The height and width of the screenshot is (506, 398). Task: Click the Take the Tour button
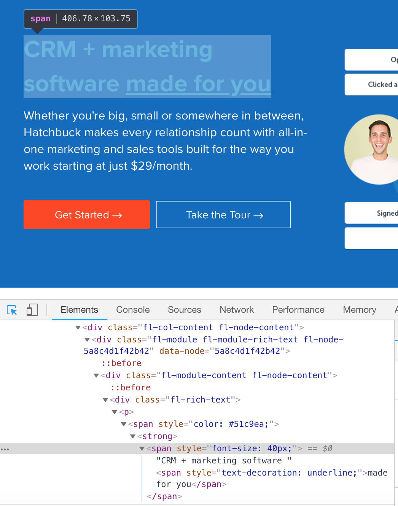pos(223,215)
